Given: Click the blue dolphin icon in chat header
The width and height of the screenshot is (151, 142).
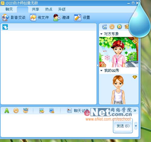Looking at the screenshot, I should click(x=5, y=27).
